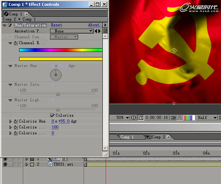Hide layer 2 TD031.avi with eye icon
This screenshot has height=184, width=221.
[x=6, y=164]
